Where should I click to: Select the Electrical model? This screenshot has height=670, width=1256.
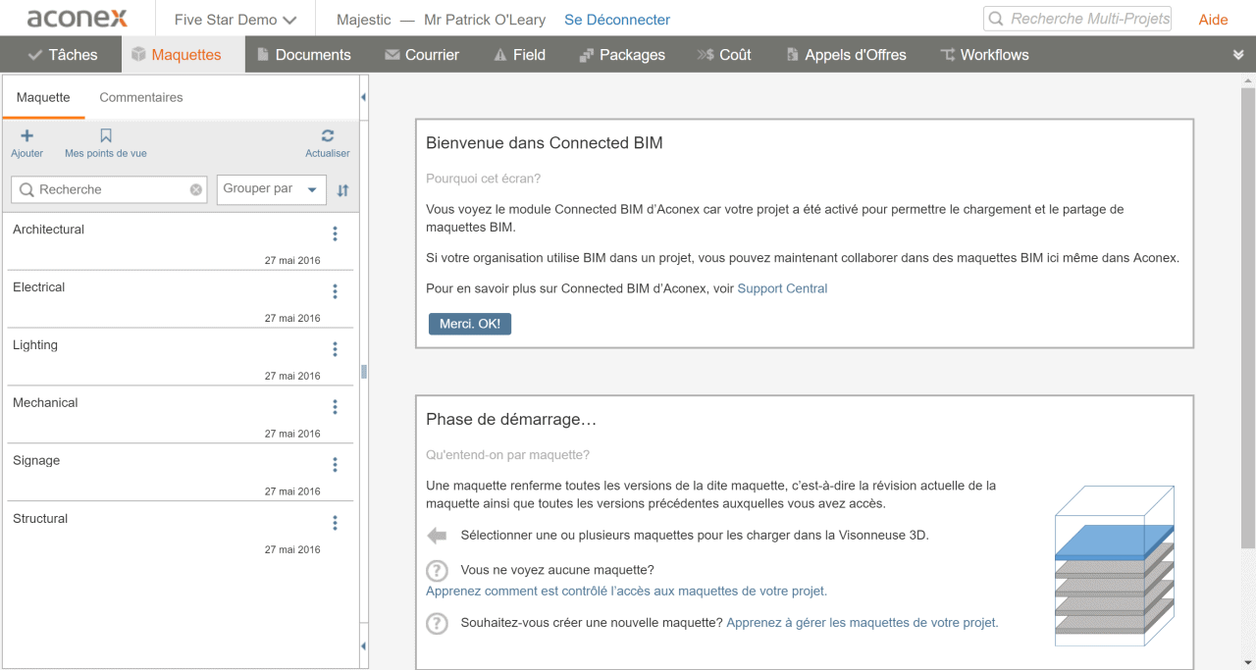[182, 299]
